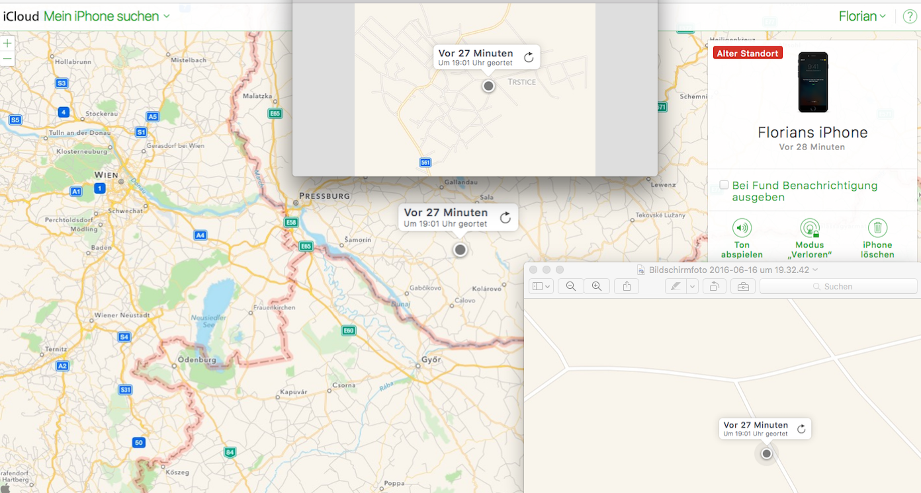
Task: Expand the highlight pen options arrow
Action: coord(692,286)
